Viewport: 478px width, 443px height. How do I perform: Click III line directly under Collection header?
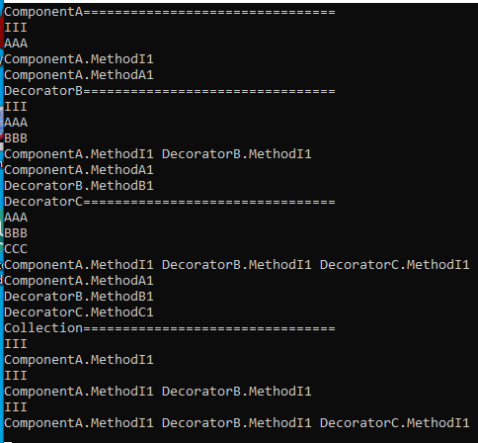[x=16, y=344]
